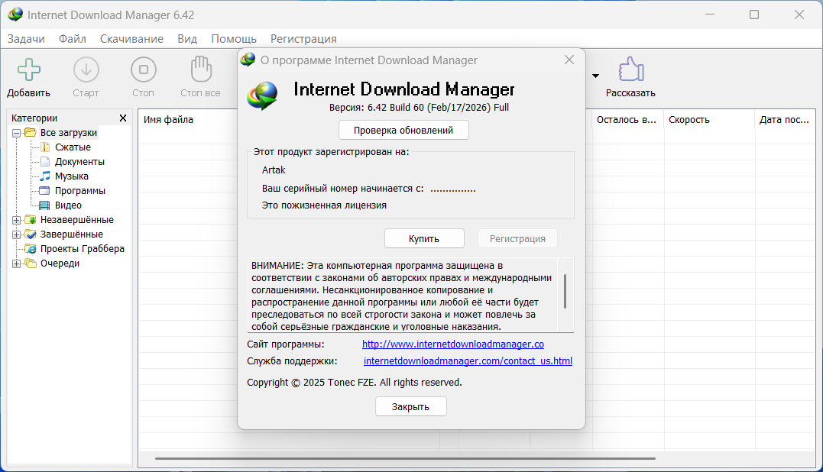Screen dimensions: 823x472
Task: Open the internetdownloadmanager.co website link
Action: (x=453, y=344)
